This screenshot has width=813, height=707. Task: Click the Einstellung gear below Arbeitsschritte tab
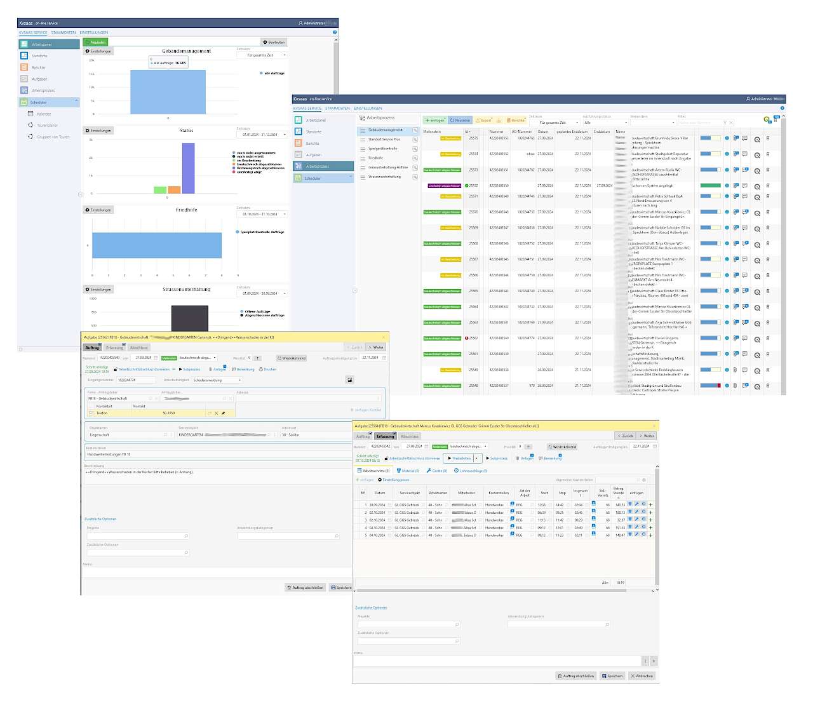pos(380,480)
